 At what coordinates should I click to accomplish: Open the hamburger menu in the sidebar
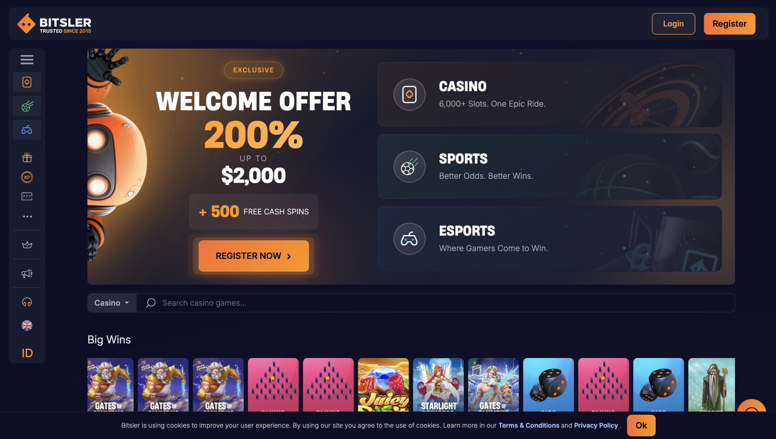(x=27, y=59)
